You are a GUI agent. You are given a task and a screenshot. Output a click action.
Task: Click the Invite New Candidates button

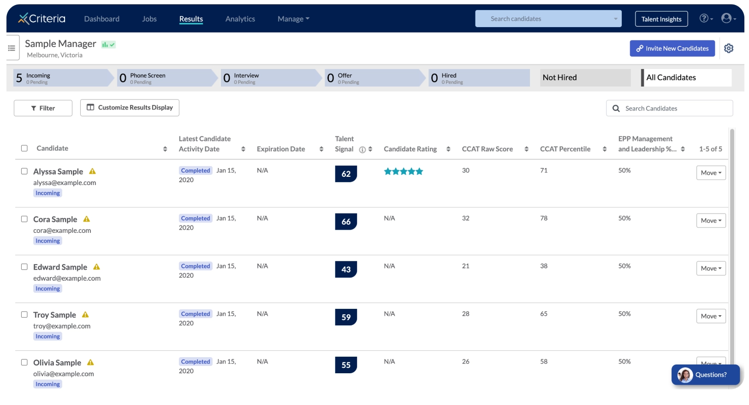pos(672,48)
